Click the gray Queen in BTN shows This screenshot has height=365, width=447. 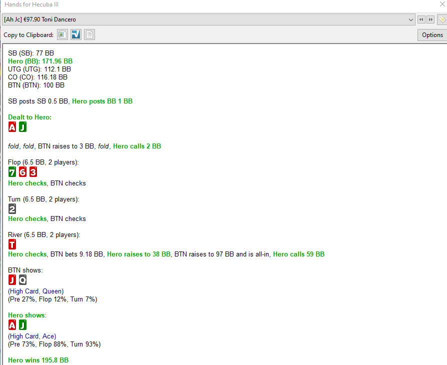[23, 279]
